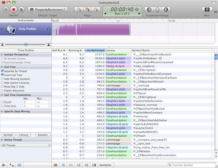Viewport: 218px width, 168px height.
Task: Clear the inspection range
Action: pos(157,10)
